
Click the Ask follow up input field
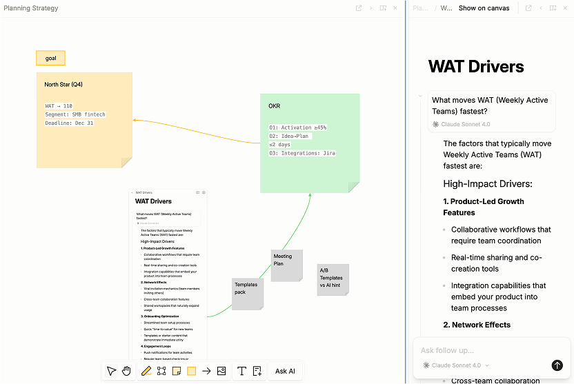click(x=483, y=350)
